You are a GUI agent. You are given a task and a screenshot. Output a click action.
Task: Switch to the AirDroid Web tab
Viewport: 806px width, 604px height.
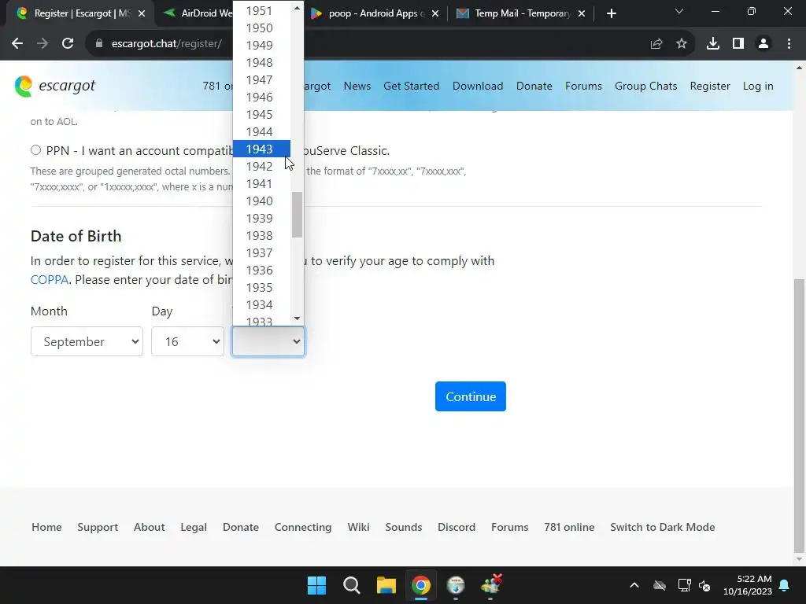click(x=198, y=14)
